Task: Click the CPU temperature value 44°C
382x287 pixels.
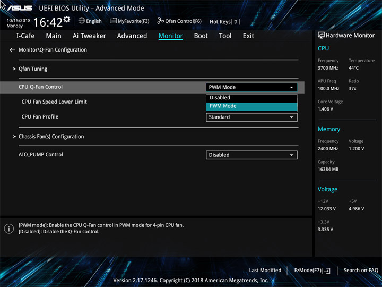Action: point(353,68)
